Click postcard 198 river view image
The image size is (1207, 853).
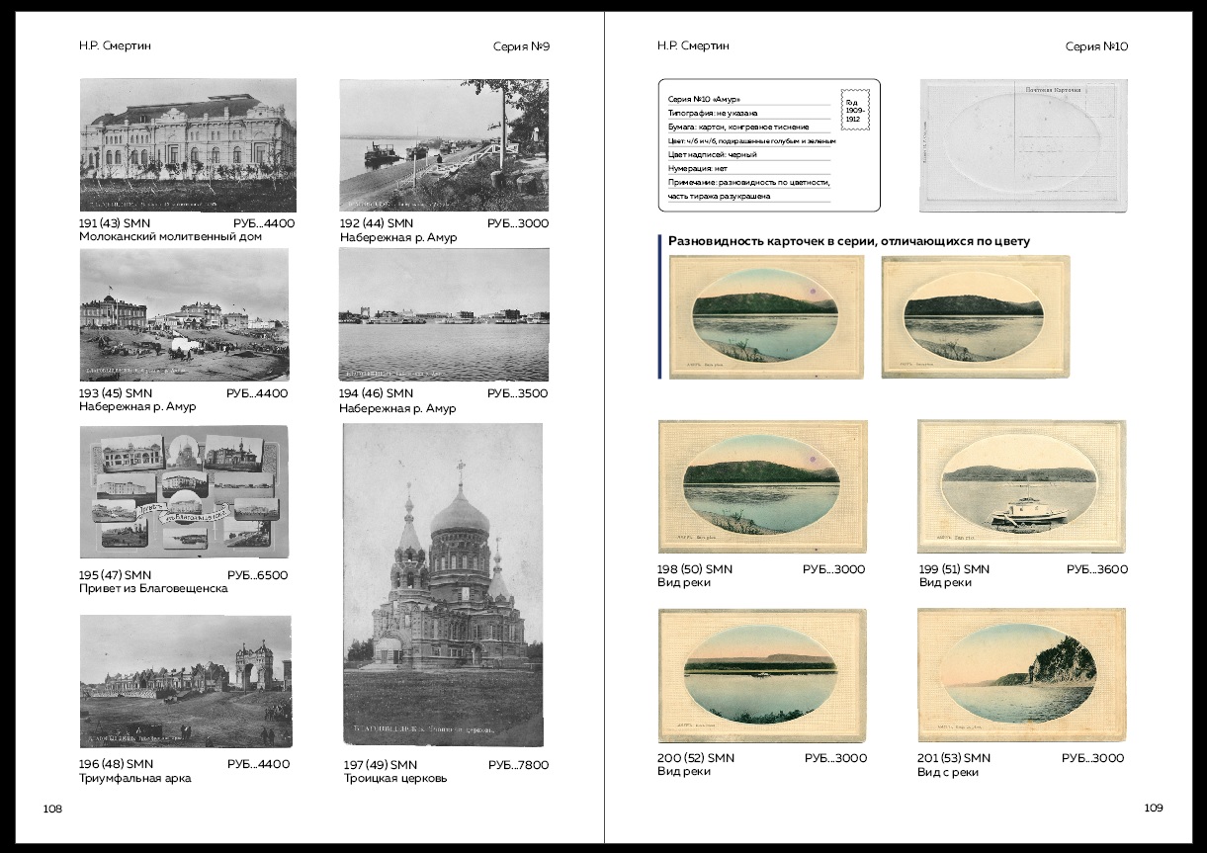point(762,487)
